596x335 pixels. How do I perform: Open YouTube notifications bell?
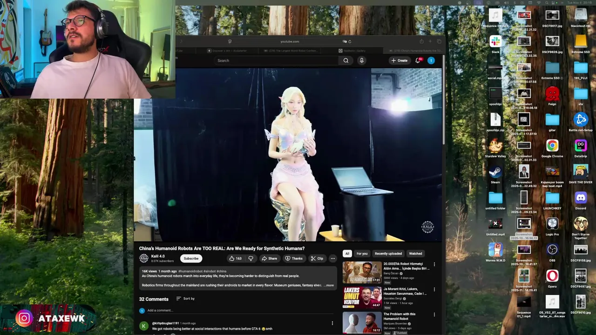(418, 60)
